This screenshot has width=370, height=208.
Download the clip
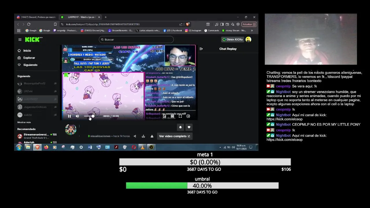(x=143, y=136)
